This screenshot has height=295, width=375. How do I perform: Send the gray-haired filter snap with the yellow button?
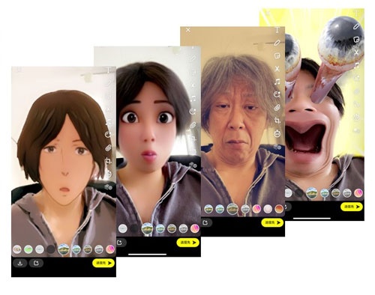tap(272, 222)
